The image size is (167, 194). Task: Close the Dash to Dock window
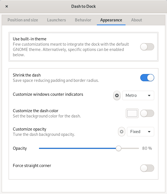pyautogui.click(x=7, y=6)
